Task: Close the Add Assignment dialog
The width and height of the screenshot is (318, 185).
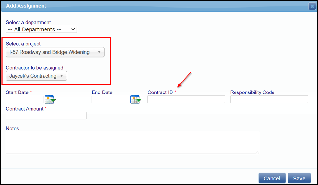Action: tap(312, 6)
